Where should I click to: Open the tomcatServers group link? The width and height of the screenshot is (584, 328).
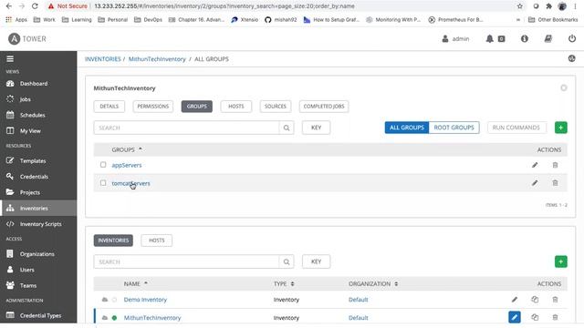(x=130, y=183)
